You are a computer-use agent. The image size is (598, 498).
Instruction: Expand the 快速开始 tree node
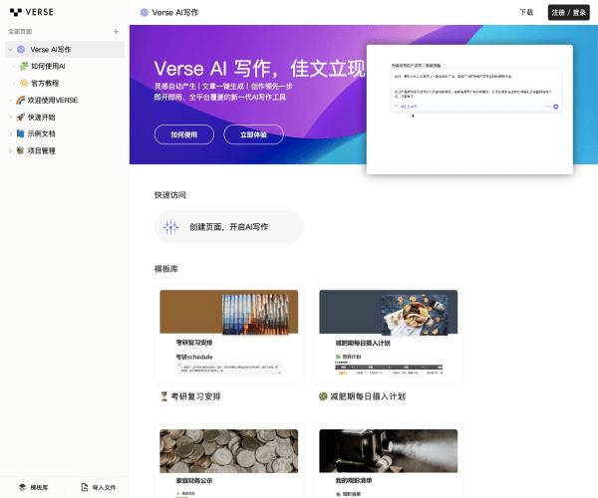tap(9, 117)
